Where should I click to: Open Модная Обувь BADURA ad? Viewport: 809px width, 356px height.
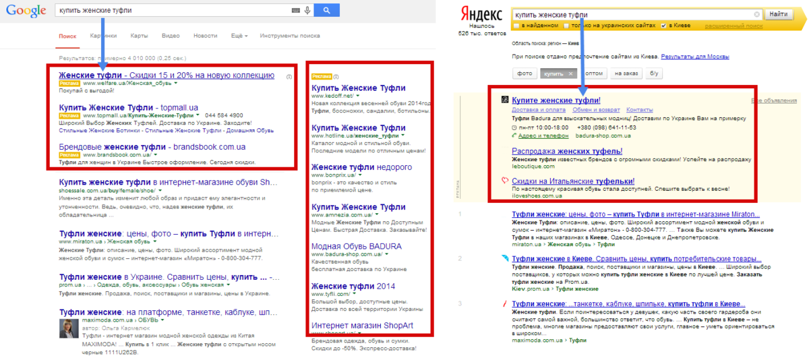(357, 246)
